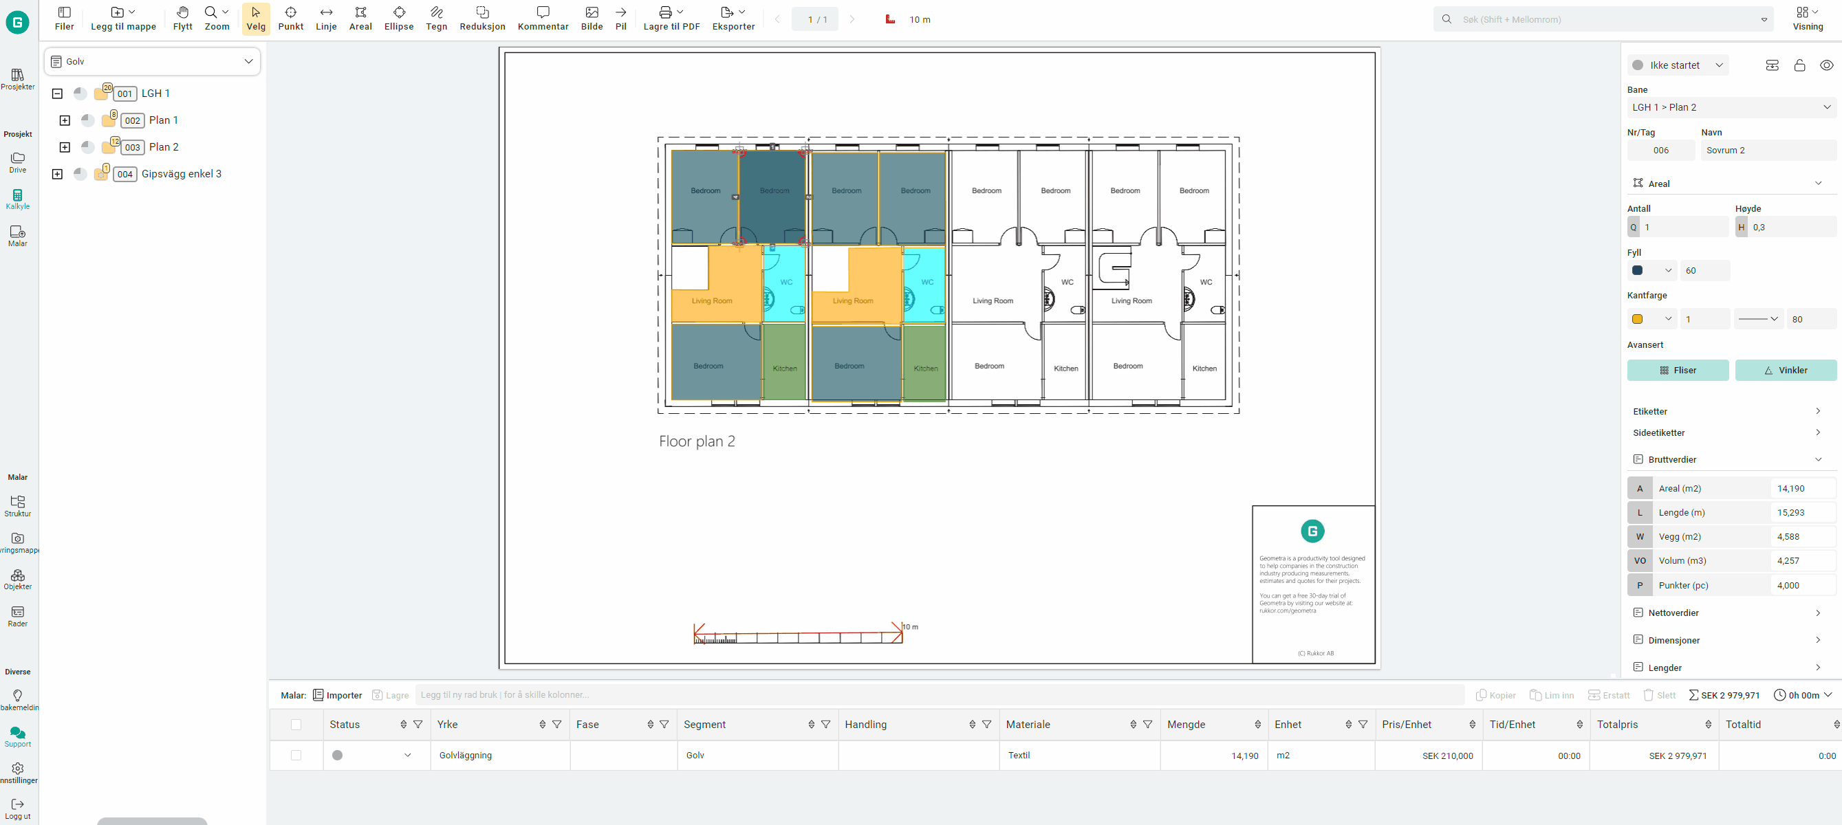Expand the Etiketter section
The height and width of the screenshot is (825, 1842).
point(1731,411)
